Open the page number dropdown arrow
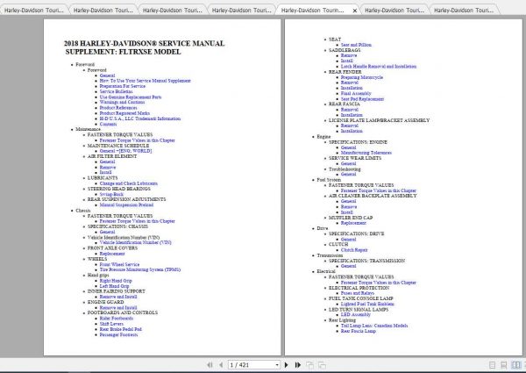The height and width of the screenshot is (373, 526). [277, 365]
